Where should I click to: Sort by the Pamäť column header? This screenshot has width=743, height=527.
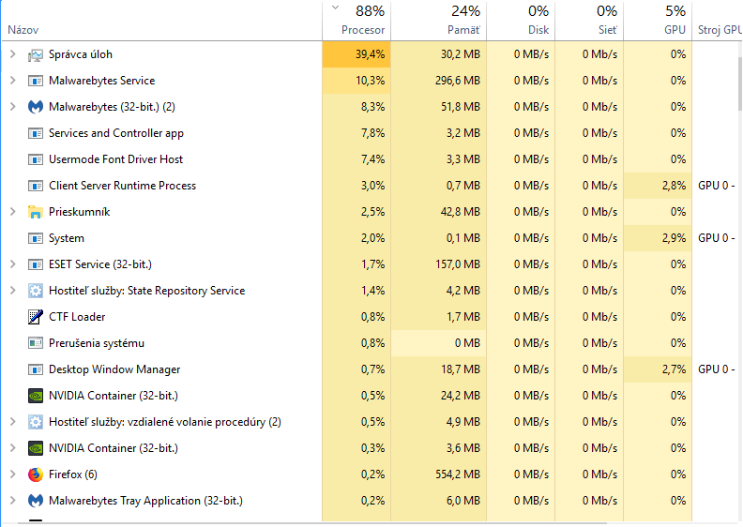(x=439, y=22)
